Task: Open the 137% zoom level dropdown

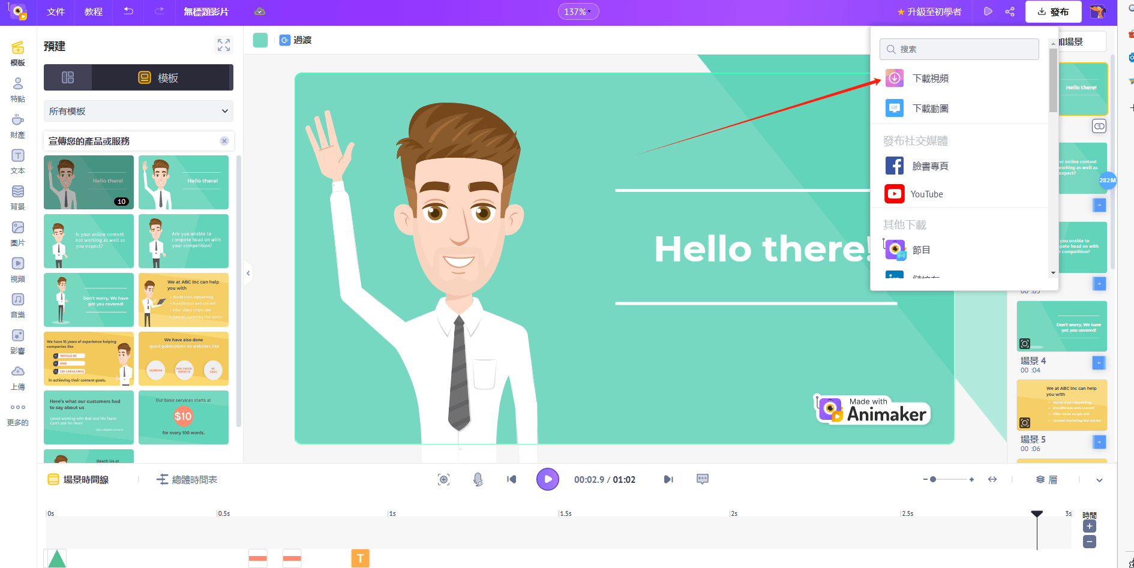Action: [x=578, y=11]
